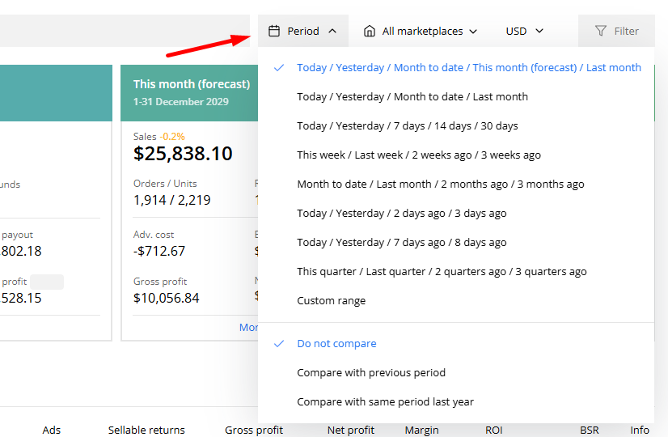The image size is (668, 437).
Task: Click the house icon for marketplaces
Action: [370, 31]
